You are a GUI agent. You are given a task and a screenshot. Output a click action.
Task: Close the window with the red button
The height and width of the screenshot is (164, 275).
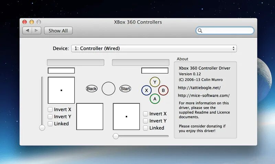24,22
